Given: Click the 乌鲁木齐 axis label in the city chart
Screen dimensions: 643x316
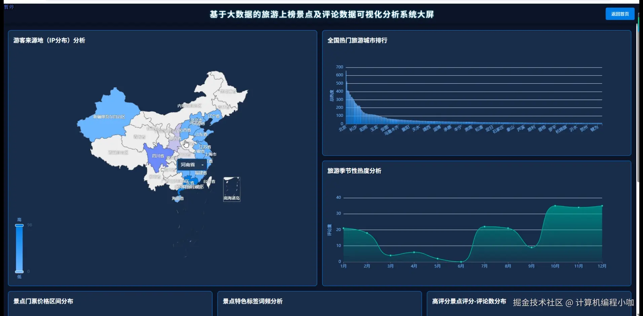Looking at the screenshot, I should [x=391, y=130].
